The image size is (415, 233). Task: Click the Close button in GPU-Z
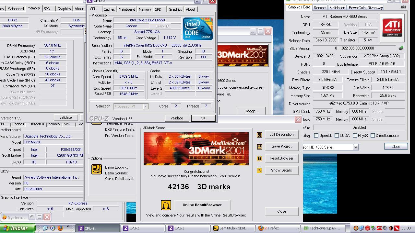(x=396, y=147)
